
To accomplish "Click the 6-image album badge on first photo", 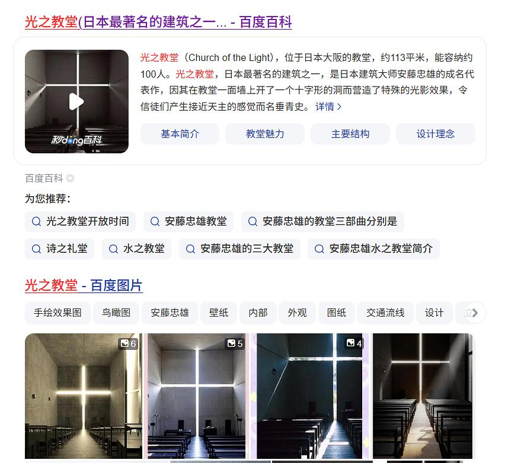I will pyautogui.click(x=128, y=343).
